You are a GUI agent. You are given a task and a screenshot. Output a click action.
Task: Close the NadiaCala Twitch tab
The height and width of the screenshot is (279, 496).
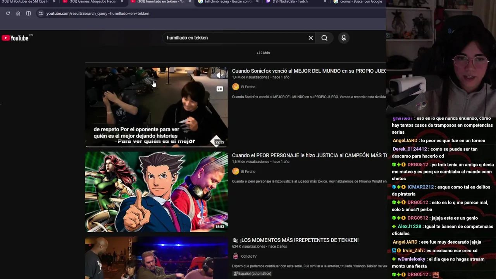[x=325, y=2]
